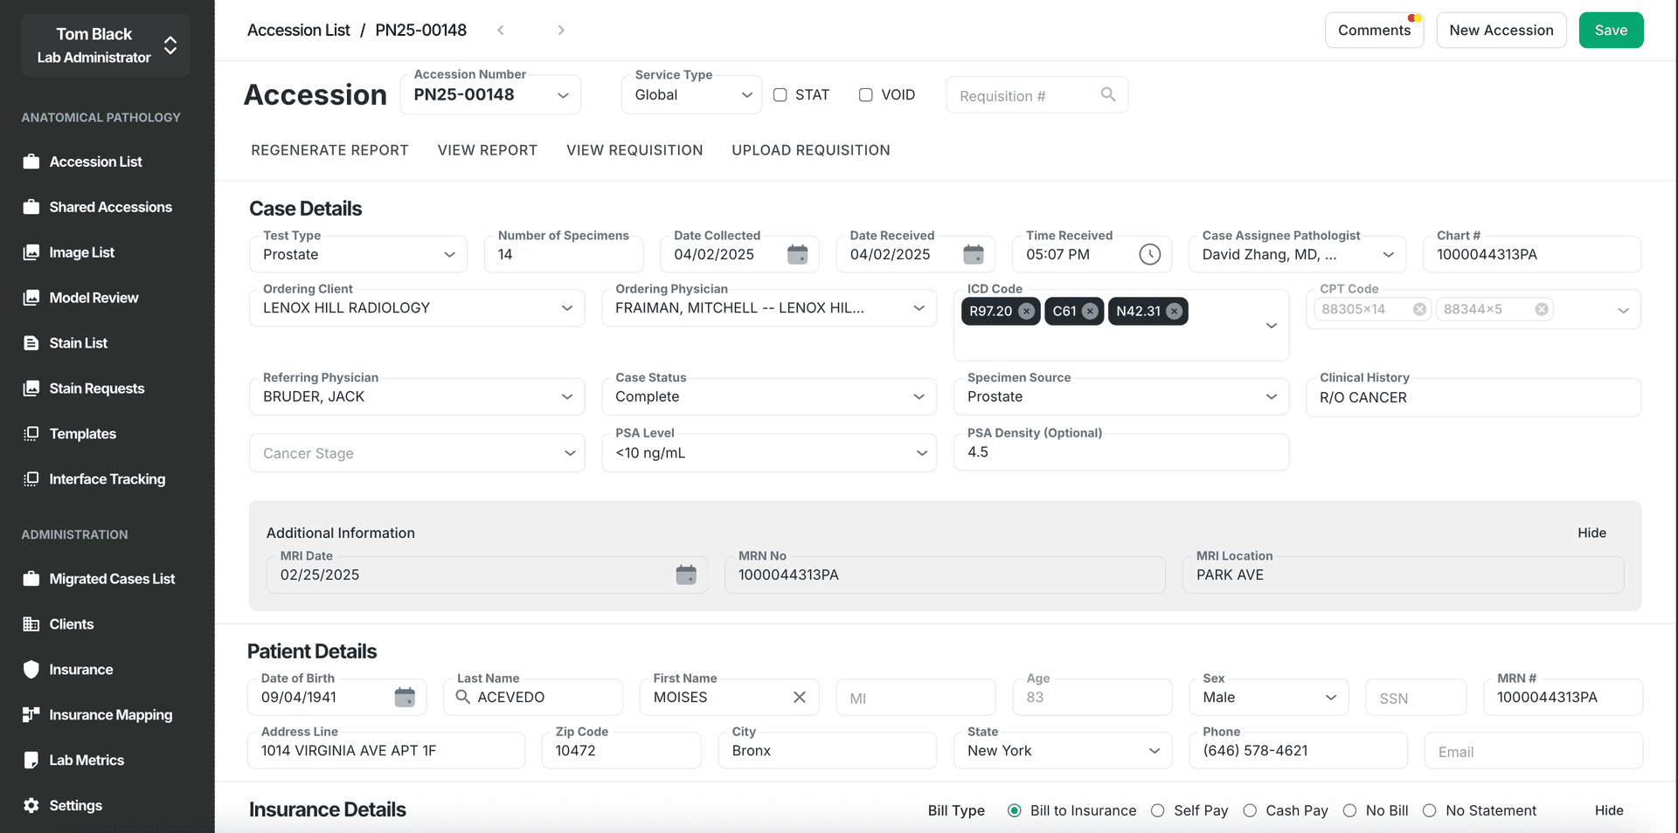Enable the STAT checkbox

pos(780,95)
